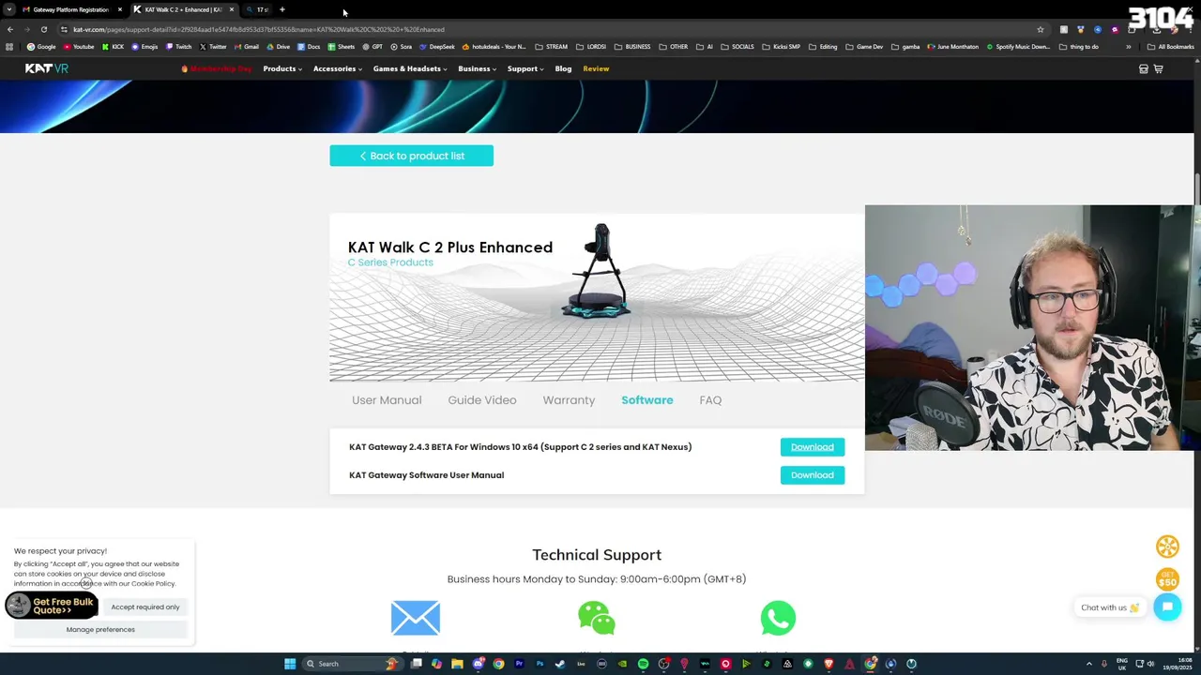Select the Software tab
Viewport: 1201px width, 675px height.
(x=647, y=400)
